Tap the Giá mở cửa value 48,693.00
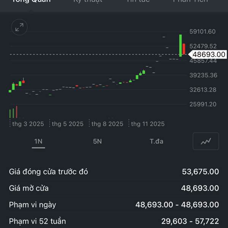This screenshot has width=228, height=228. click(200, 188)
